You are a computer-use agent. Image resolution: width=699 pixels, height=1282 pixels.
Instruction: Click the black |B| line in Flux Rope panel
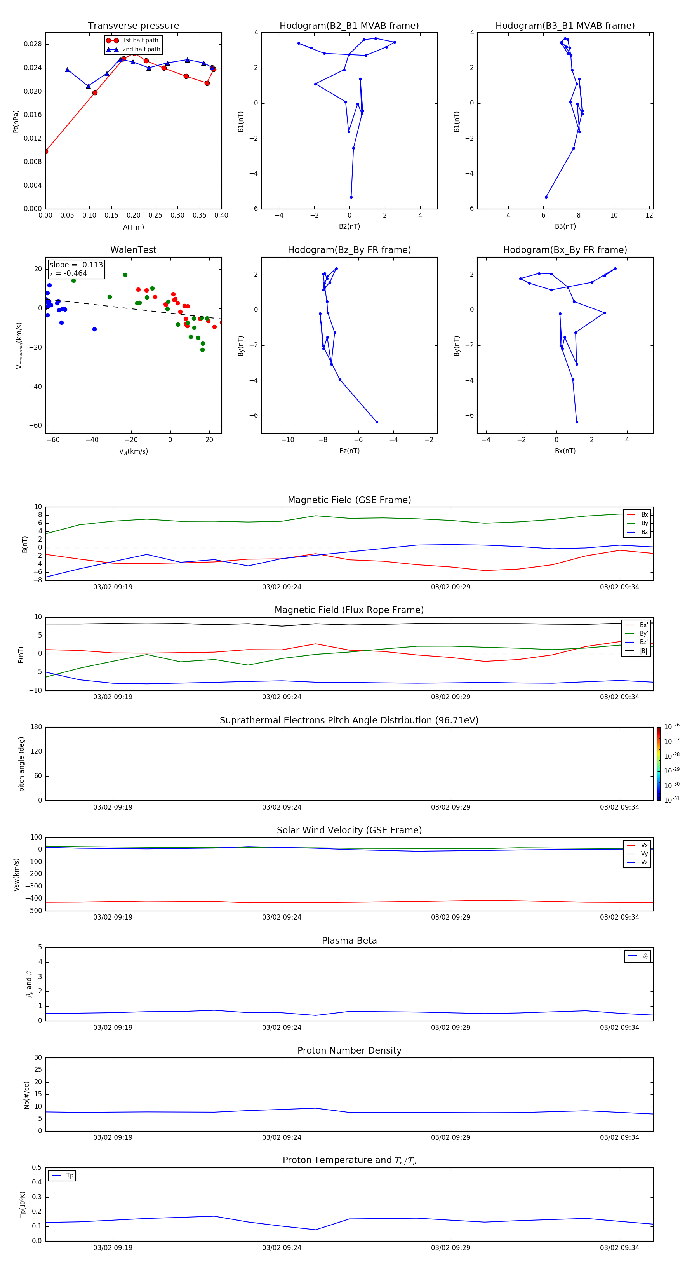tap(349, 624)
